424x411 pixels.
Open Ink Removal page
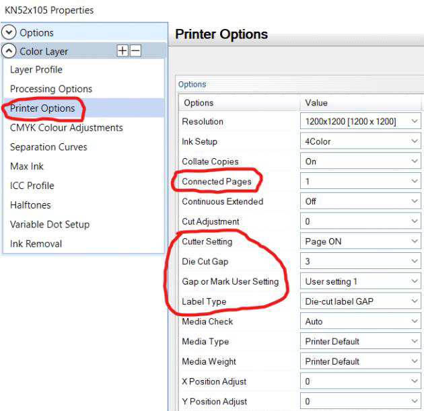[36, 244]
